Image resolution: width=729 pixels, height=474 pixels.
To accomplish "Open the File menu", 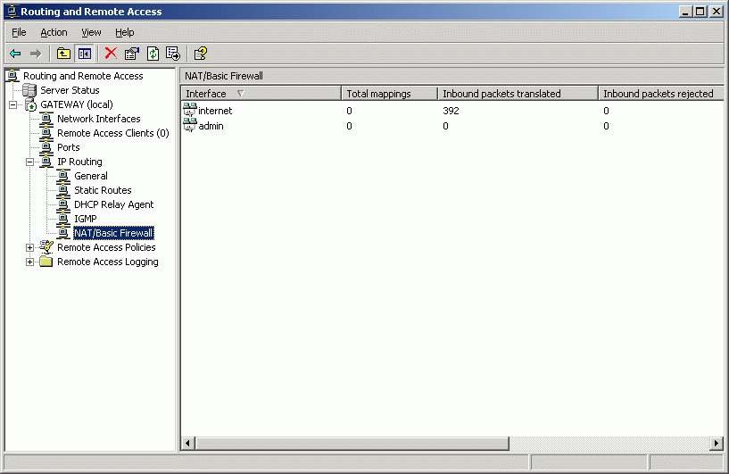I will click(19, 32).
